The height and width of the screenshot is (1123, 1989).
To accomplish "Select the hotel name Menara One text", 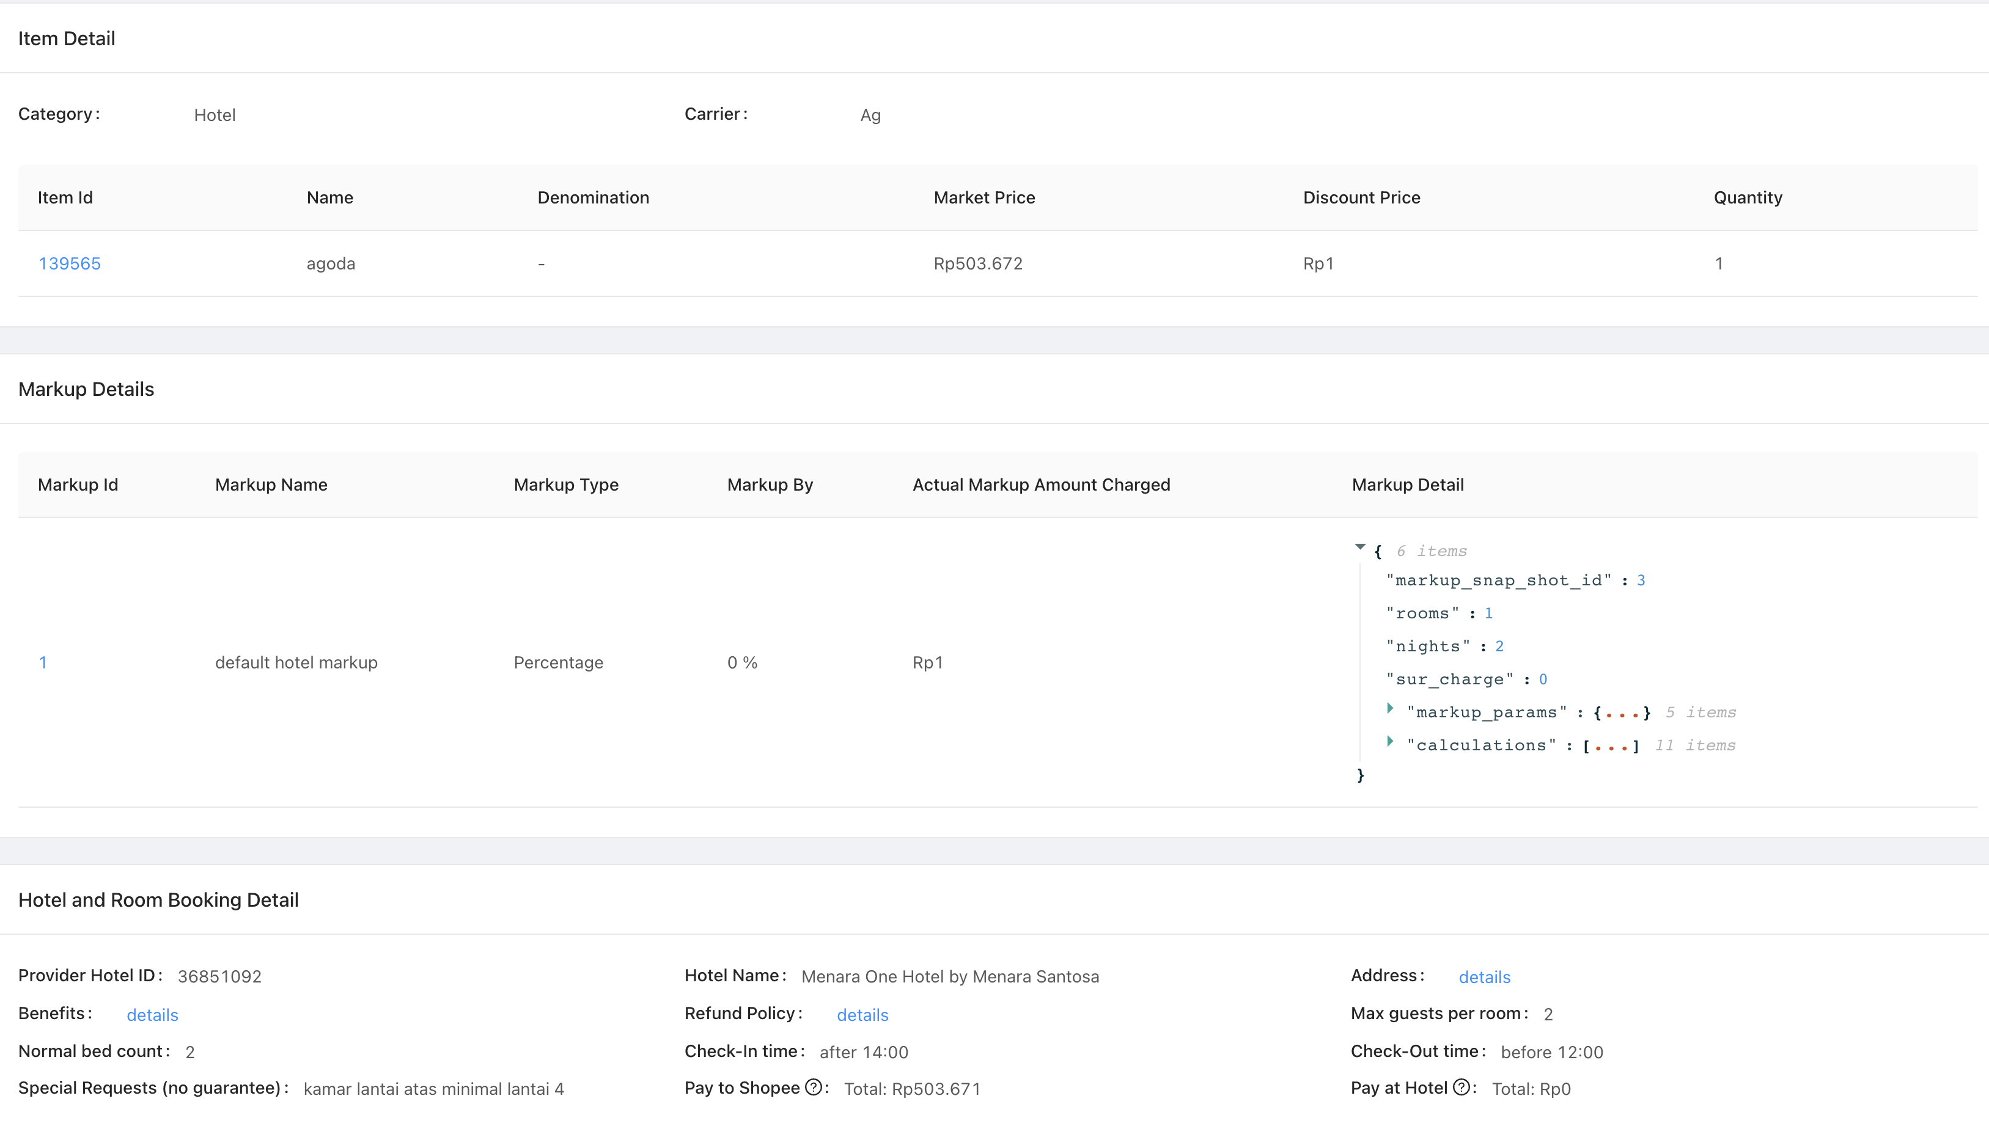I will click(x=950, y=977).
